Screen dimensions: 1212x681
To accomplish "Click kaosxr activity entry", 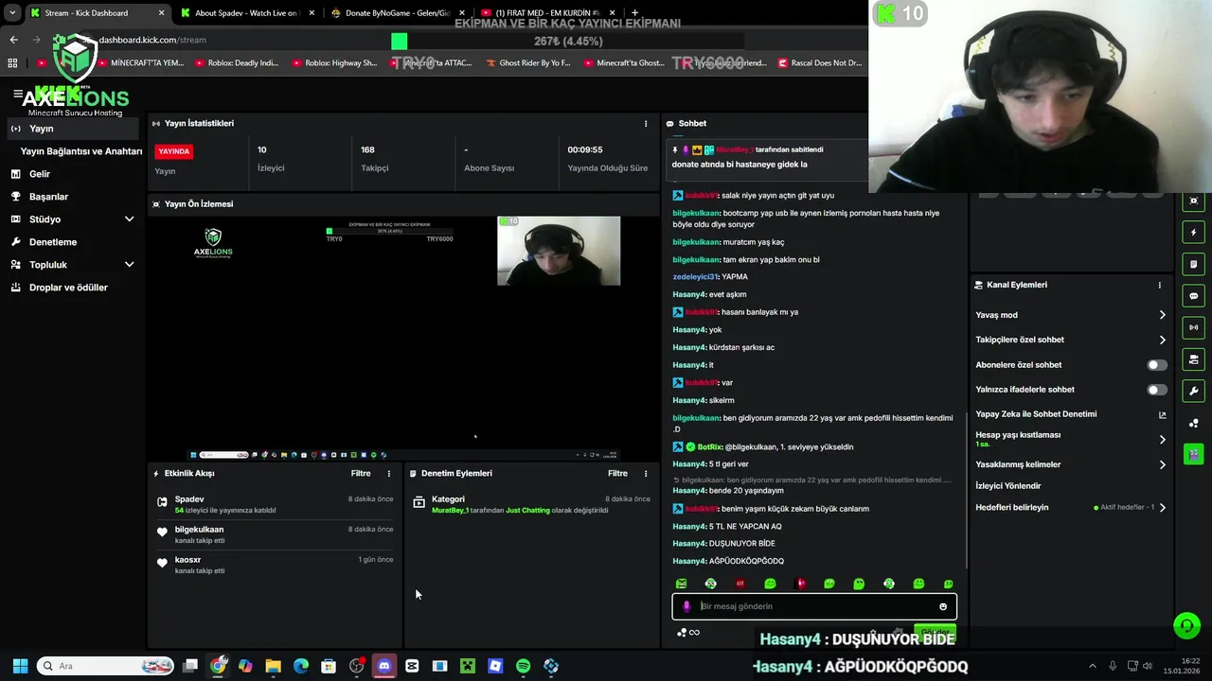I will pos(275,565).
